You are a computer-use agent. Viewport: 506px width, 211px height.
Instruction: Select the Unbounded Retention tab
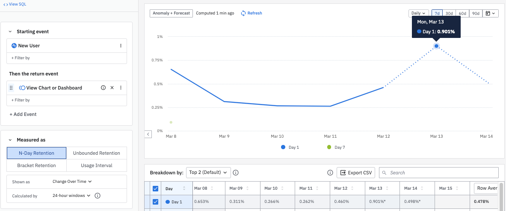point(97,153)
